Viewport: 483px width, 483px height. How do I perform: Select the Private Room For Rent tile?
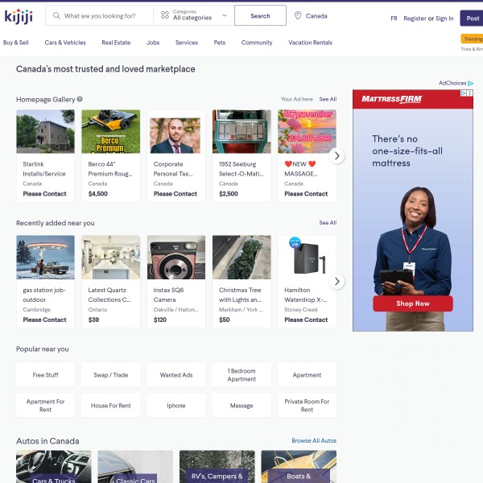pyautogui.click(x=307, y=406)
